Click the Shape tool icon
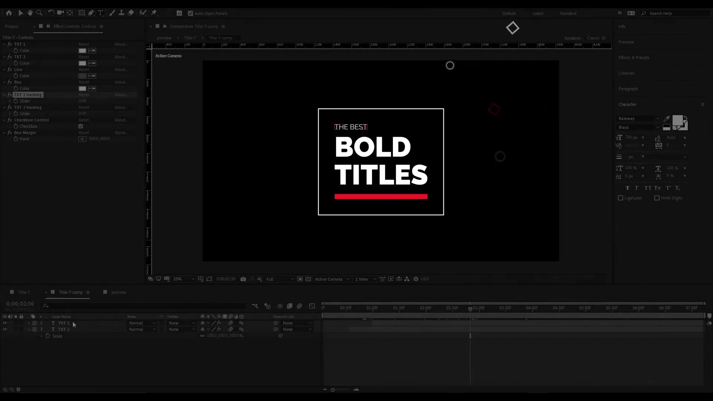Image resolution: width=713 pixels, height=401 pixels. point(81,13)
